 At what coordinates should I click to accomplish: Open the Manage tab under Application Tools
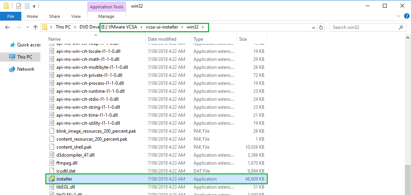coord(106,16)
